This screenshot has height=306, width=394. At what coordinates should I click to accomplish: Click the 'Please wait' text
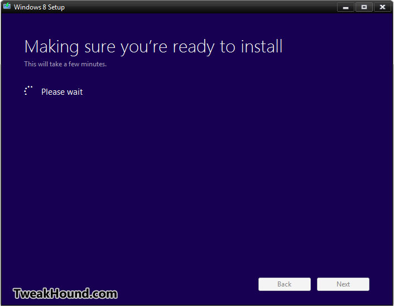pos(62,92)
